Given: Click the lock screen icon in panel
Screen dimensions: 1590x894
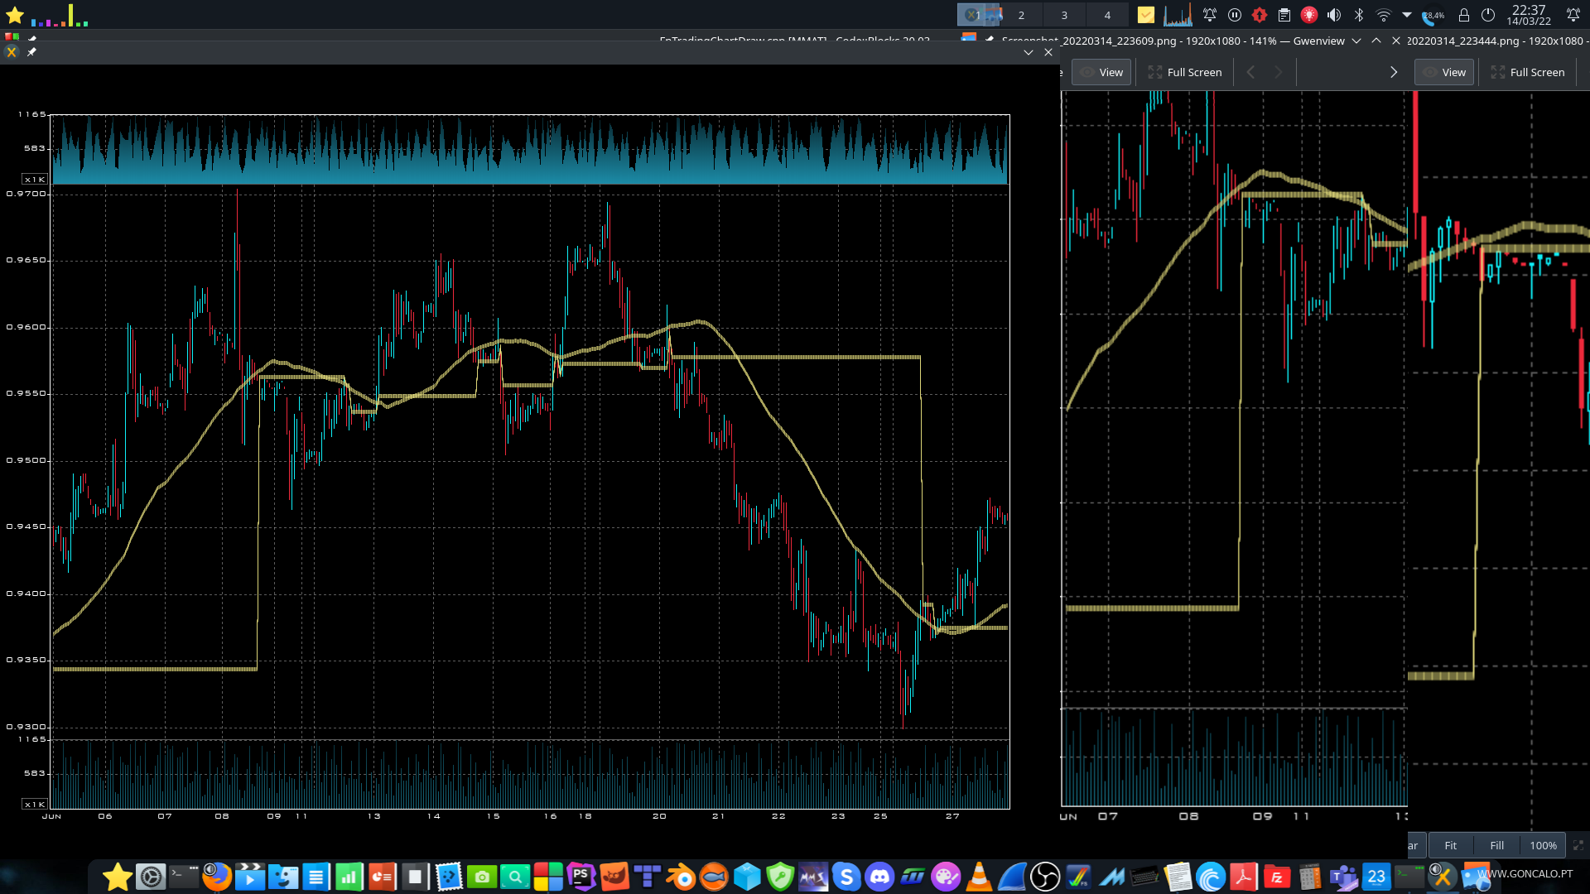Looking at the screenshot, I should [x=1464, y=15].
